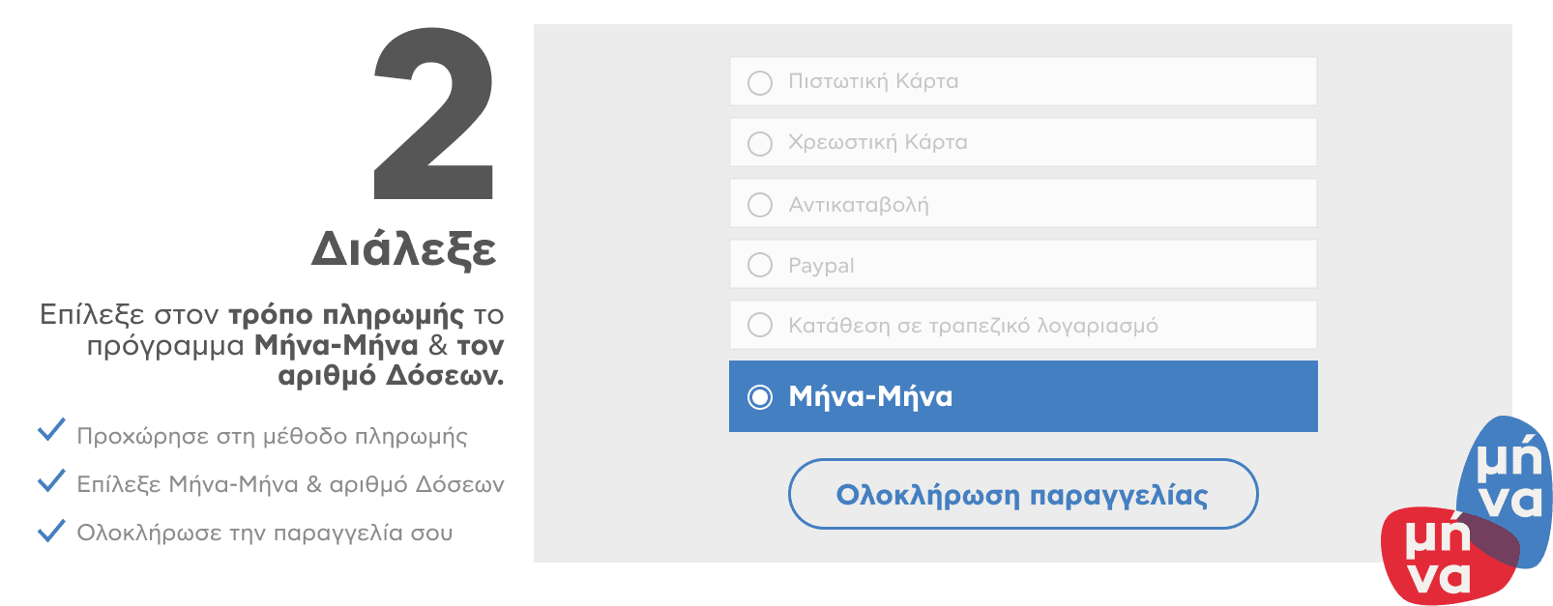1553x606 pixels.
Task: Click checkmark beside Προχώρησε στη μέθοδο πληρωμής
Action: 50,431
